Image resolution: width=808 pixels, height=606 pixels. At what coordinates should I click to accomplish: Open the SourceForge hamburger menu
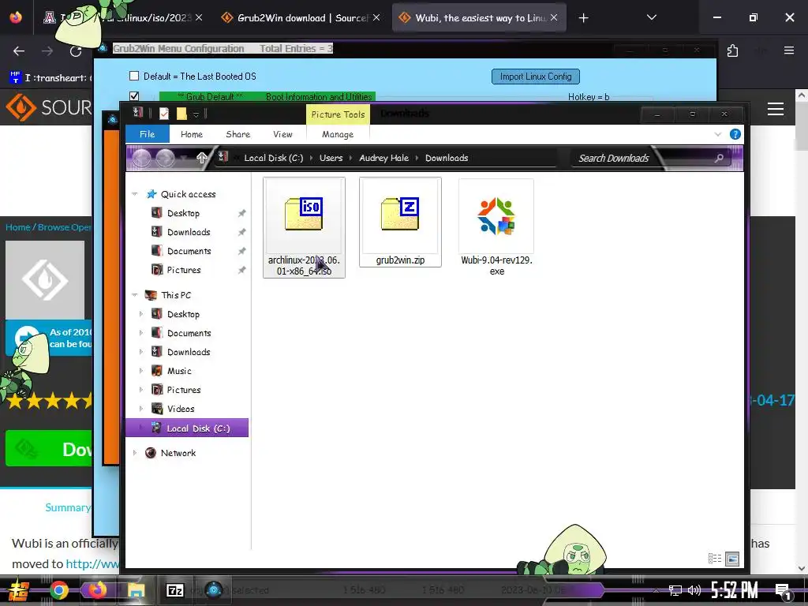[x=775, y=109]
